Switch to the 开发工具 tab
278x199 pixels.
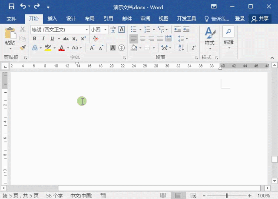coord(186,18)
